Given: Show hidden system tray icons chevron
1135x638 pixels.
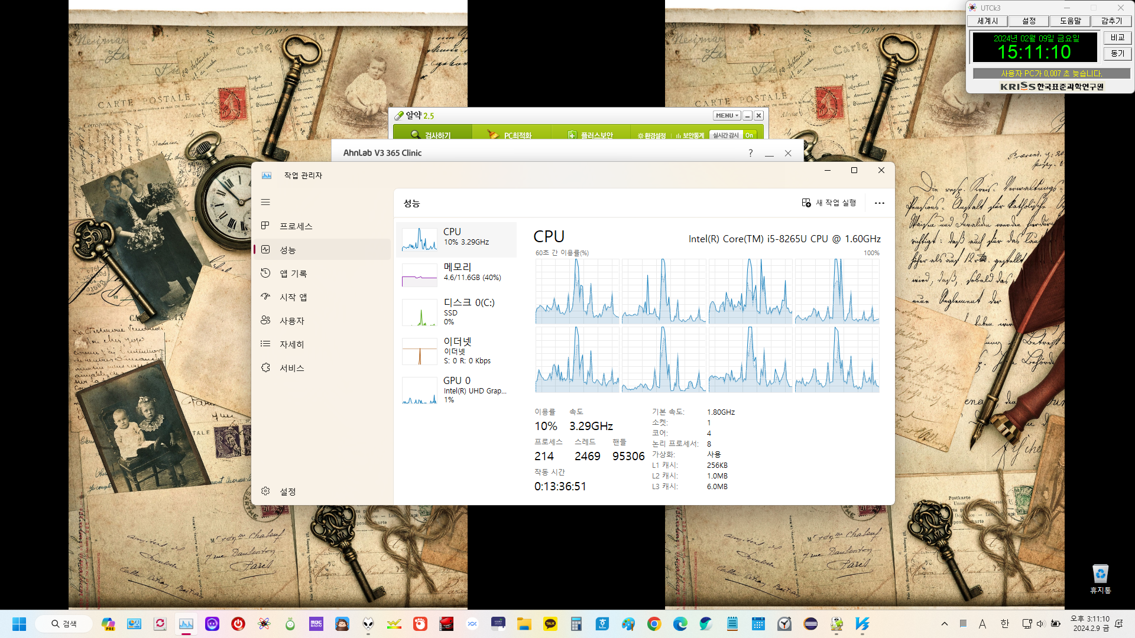Looking at the screenshot, I should click(945, 624).
